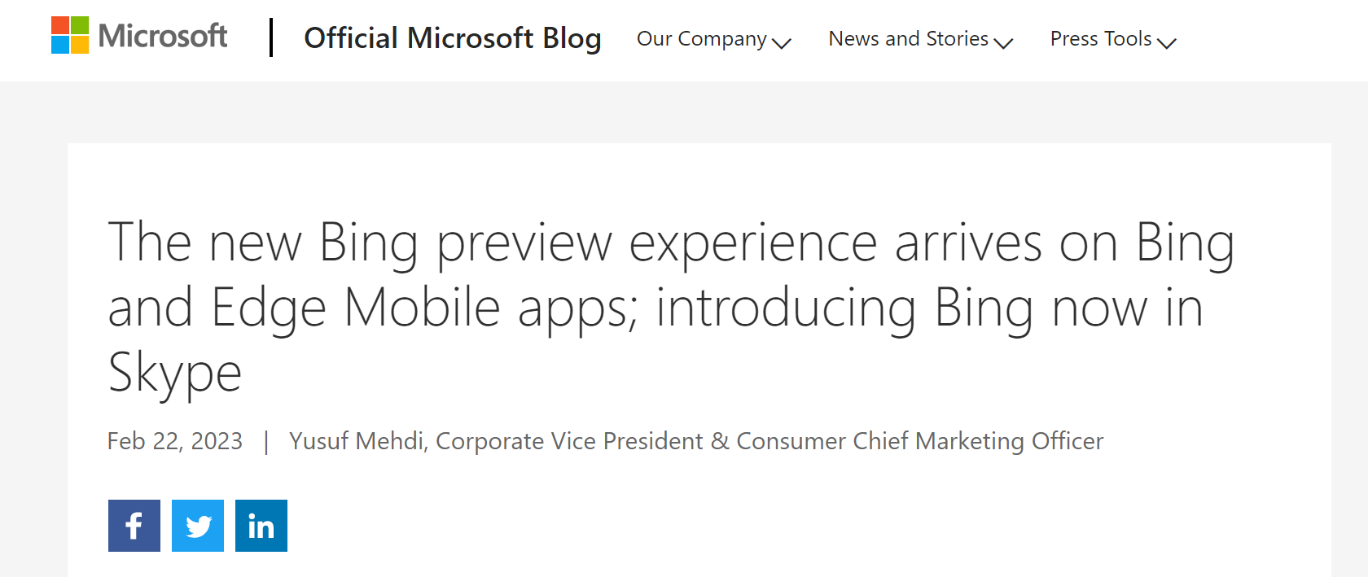The image size is (1368, 577).
Task: Go to Official Microsoft Blog home
Action: [x=453, y=38]
